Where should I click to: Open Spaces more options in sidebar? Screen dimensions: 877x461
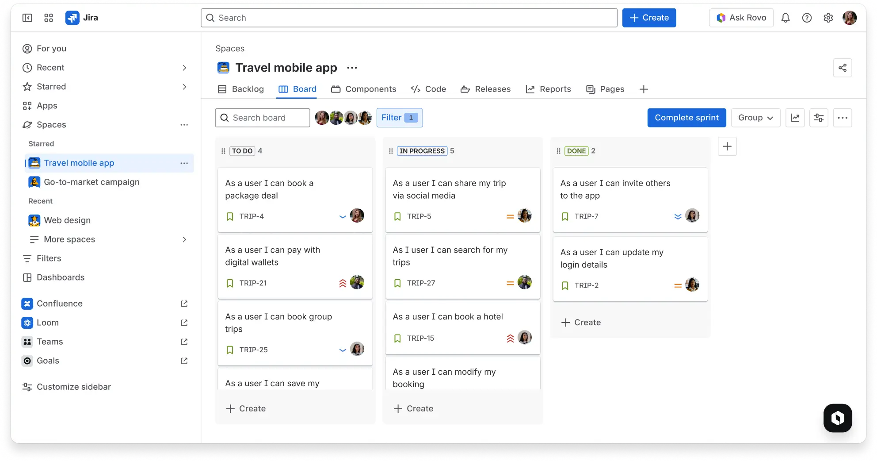click(x=184, y=125)
